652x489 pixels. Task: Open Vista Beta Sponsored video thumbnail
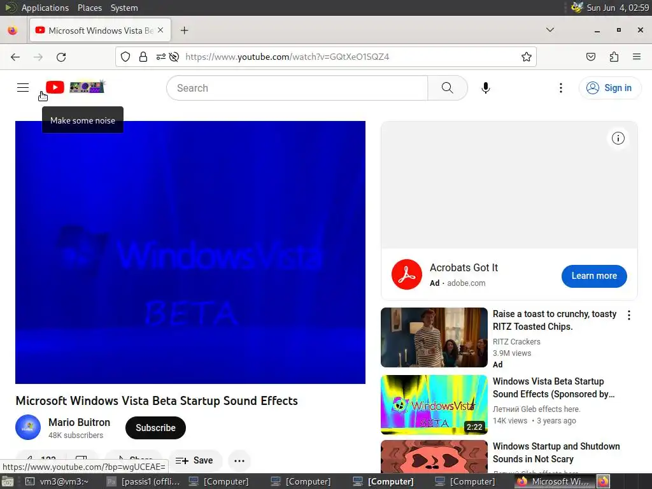[x=434, y=404]
